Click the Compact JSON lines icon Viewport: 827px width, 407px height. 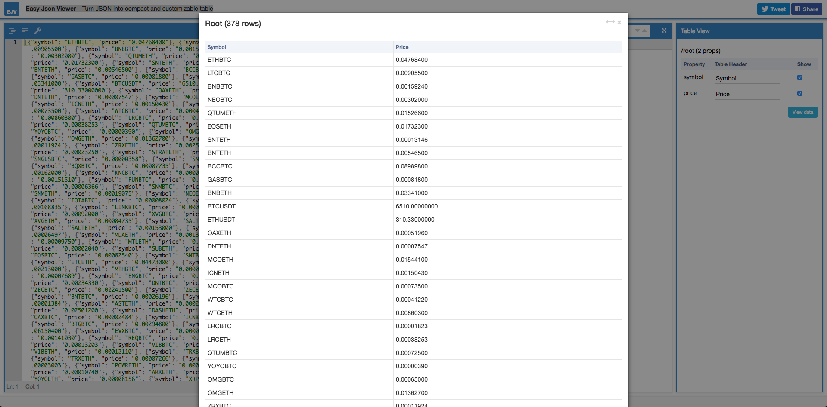coord(25,30)
